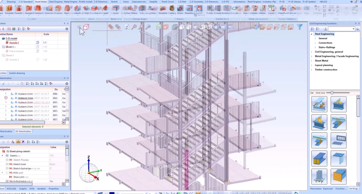362x194 pixels.
Task: Switch to the Steel Engineering ribbon tab
Action: coord(56,2)
